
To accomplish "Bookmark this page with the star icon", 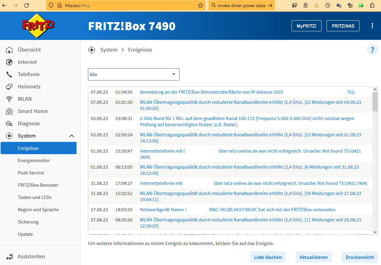I will [200, 5].
